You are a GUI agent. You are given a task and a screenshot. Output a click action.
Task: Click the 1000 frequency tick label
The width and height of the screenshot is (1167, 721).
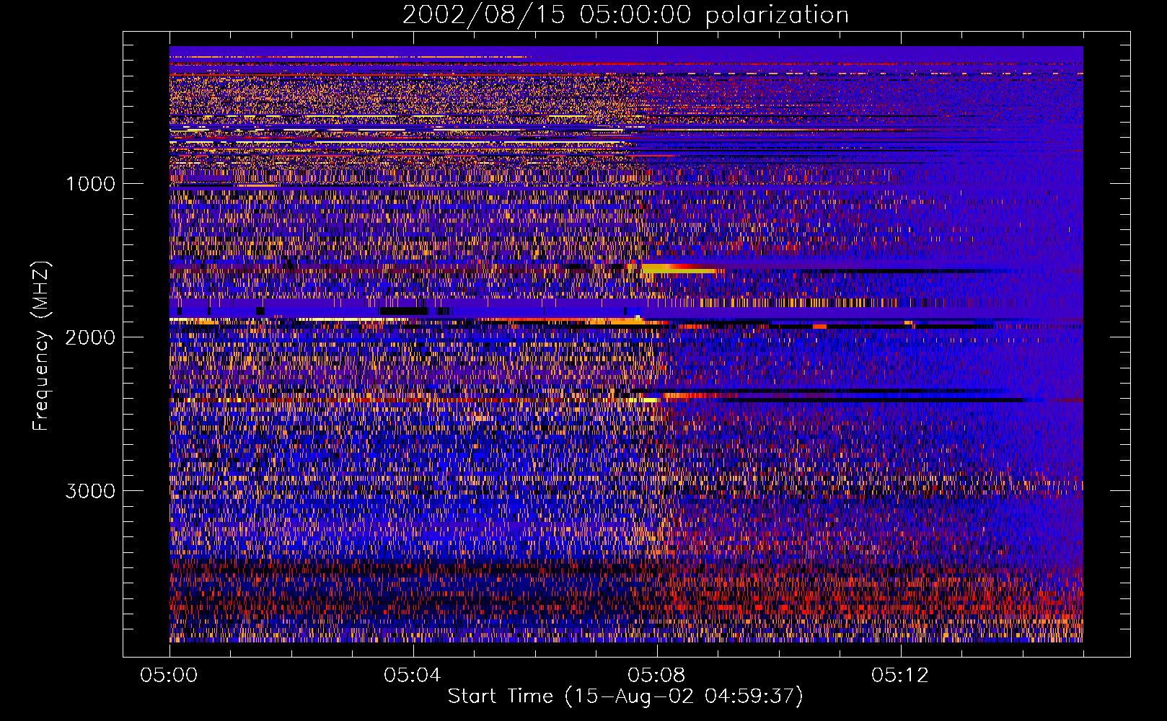pos(90,184)
